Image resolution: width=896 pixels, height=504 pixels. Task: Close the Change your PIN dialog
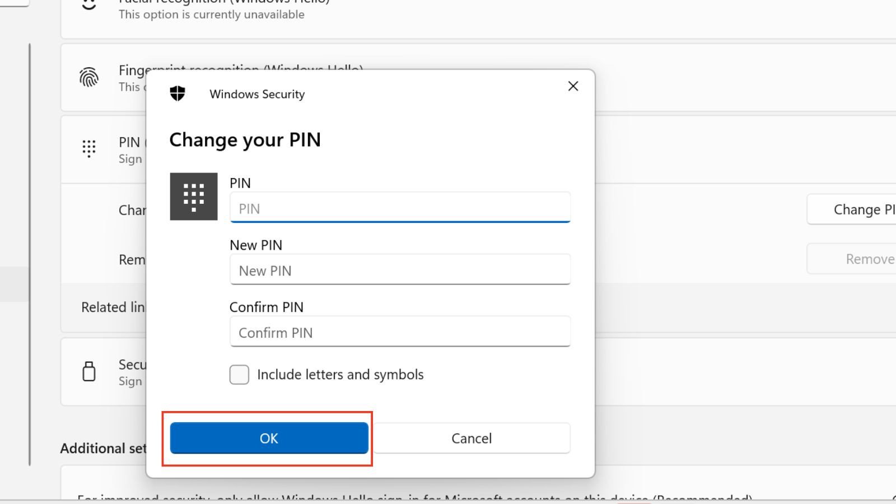pos(572,86)
